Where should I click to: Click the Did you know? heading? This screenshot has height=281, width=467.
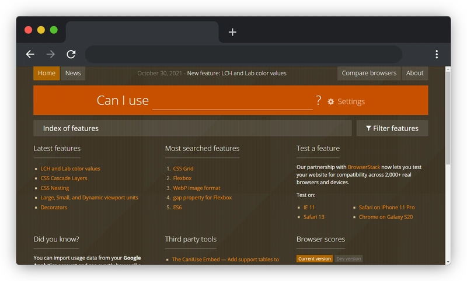click(56, 240)
